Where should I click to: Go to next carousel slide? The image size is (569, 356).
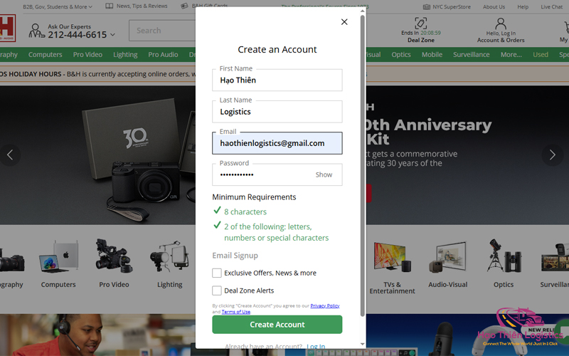(553, 155)
